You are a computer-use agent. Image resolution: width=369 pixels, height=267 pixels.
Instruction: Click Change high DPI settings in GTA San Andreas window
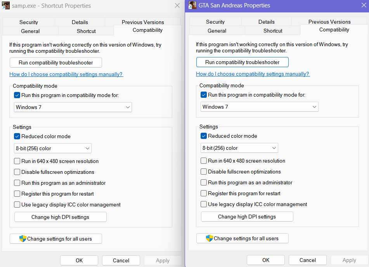247,217
